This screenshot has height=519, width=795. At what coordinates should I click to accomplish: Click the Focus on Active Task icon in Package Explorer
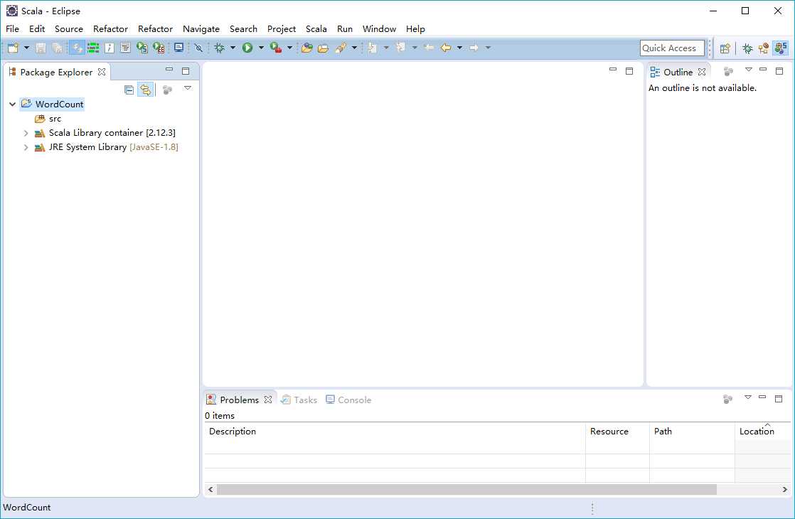(167, 90)
